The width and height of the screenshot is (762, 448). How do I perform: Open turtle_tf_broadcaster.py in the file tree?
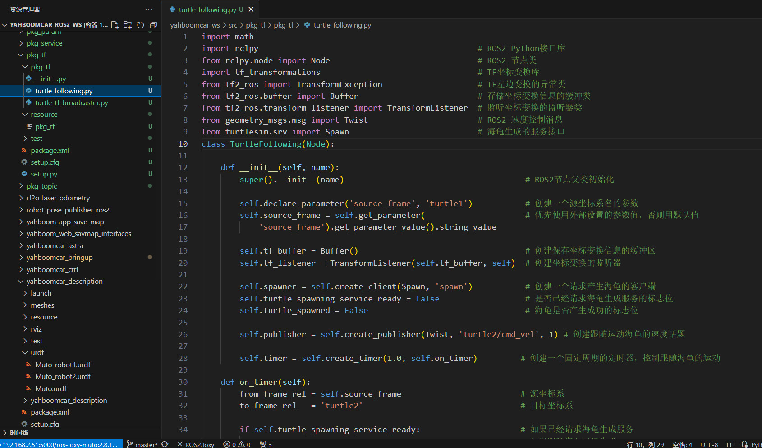[x=71, y=103]
